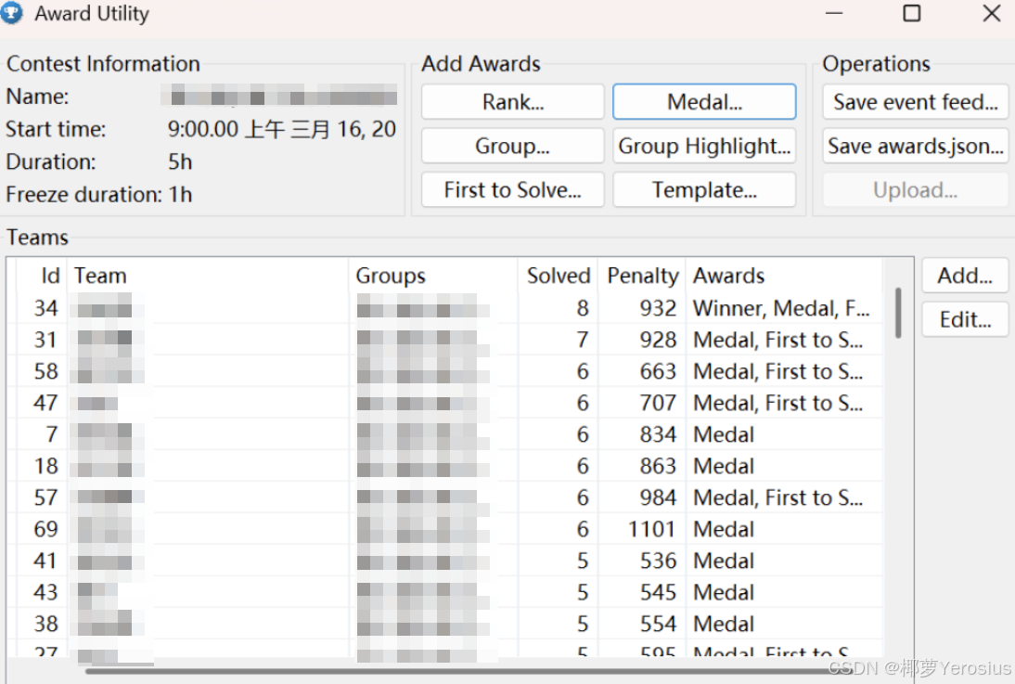Click the solved count 7 cell

[x=583, y=340]
